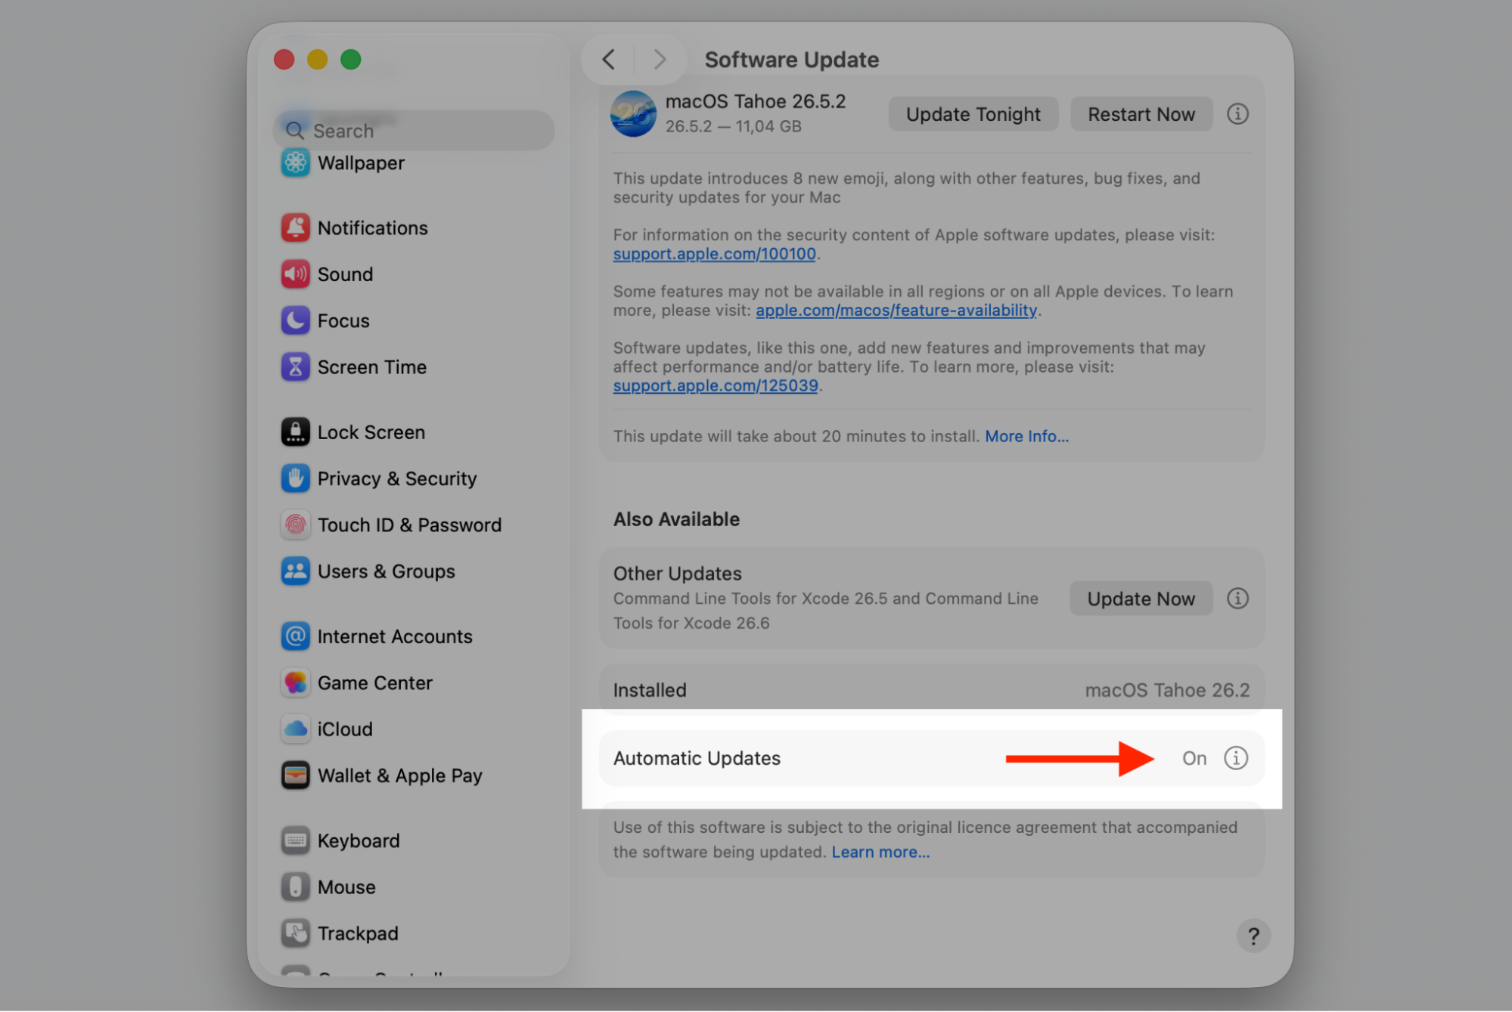Click the Trackpad icon in sidebar

295,933
